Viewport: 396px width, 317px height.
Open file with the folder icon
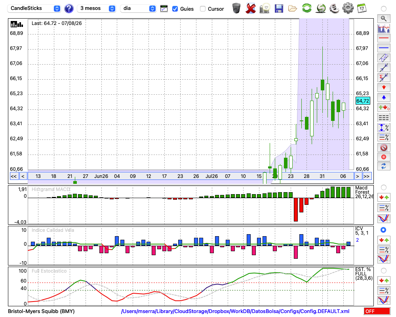coord(293,9)
